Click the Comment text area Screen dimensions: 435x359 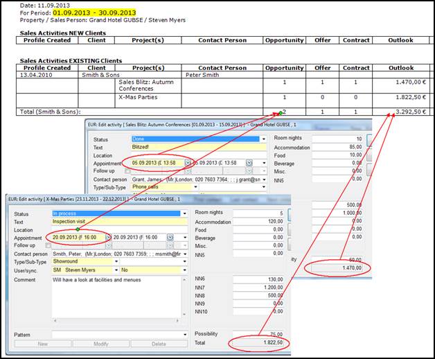tap(118, 298)
